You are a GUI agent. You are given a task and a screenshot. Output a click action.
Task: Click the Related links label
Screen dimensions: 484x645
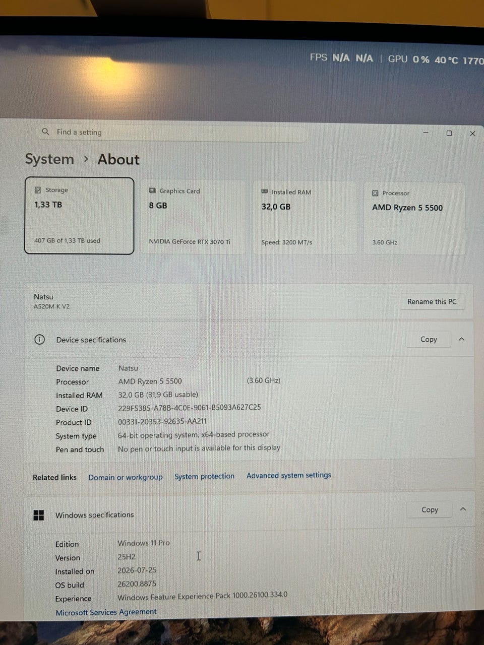[54, 477]
